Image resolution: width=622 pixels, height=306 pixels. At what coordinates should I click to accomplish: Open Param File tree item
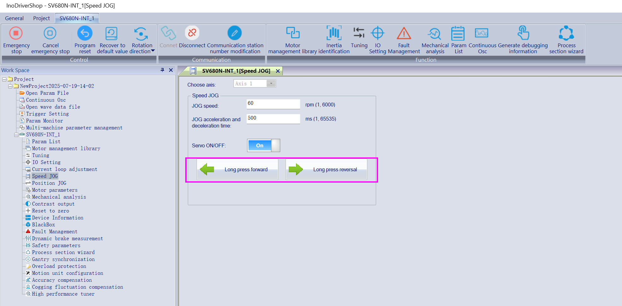(x=47, y=93)
